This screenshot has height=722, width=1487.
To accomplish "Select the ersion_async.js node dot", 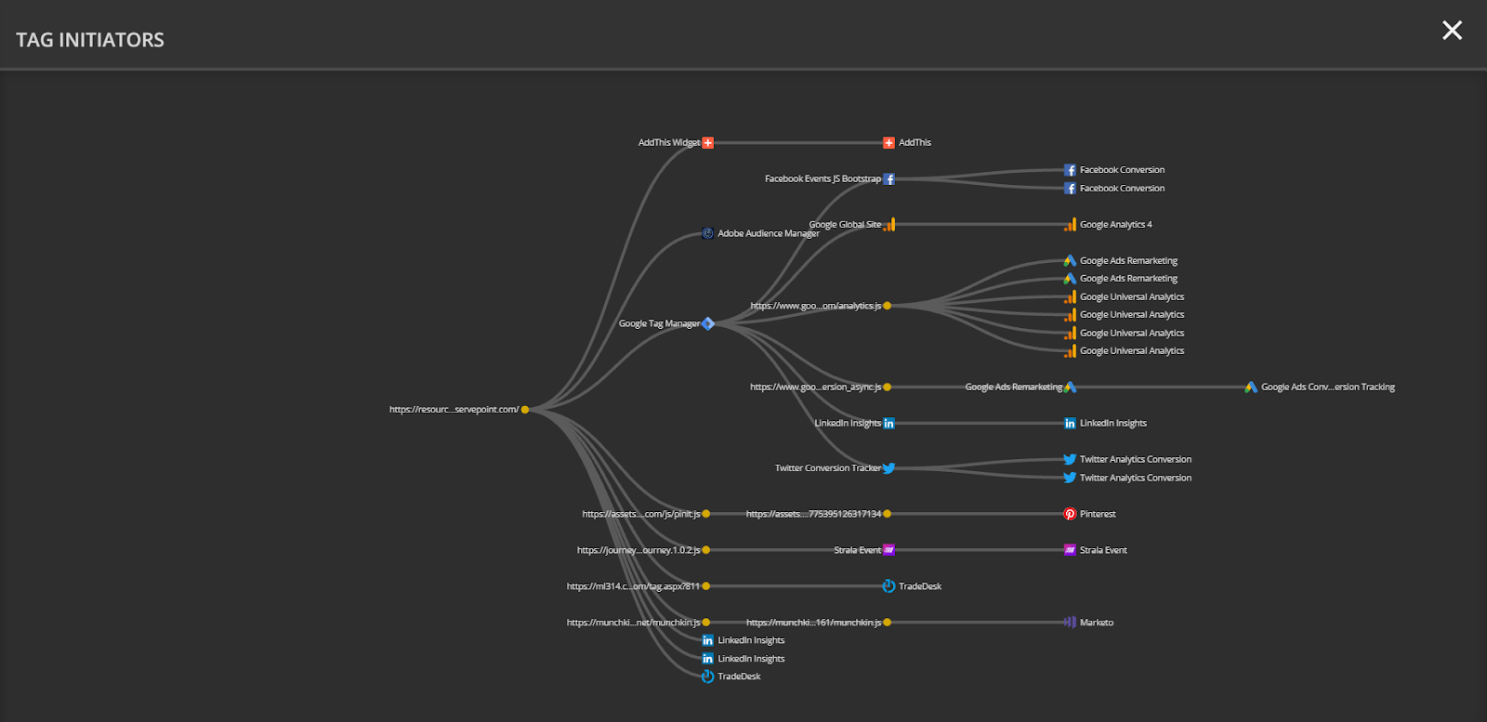I will tap(888, 387).
